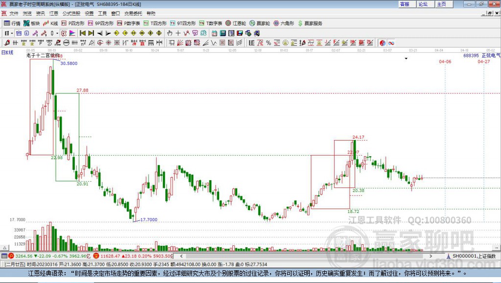The height and width of the screenshot is (283, 501).
Task: Open the 日 period dropdown arrow
Action: click(12, 33)
